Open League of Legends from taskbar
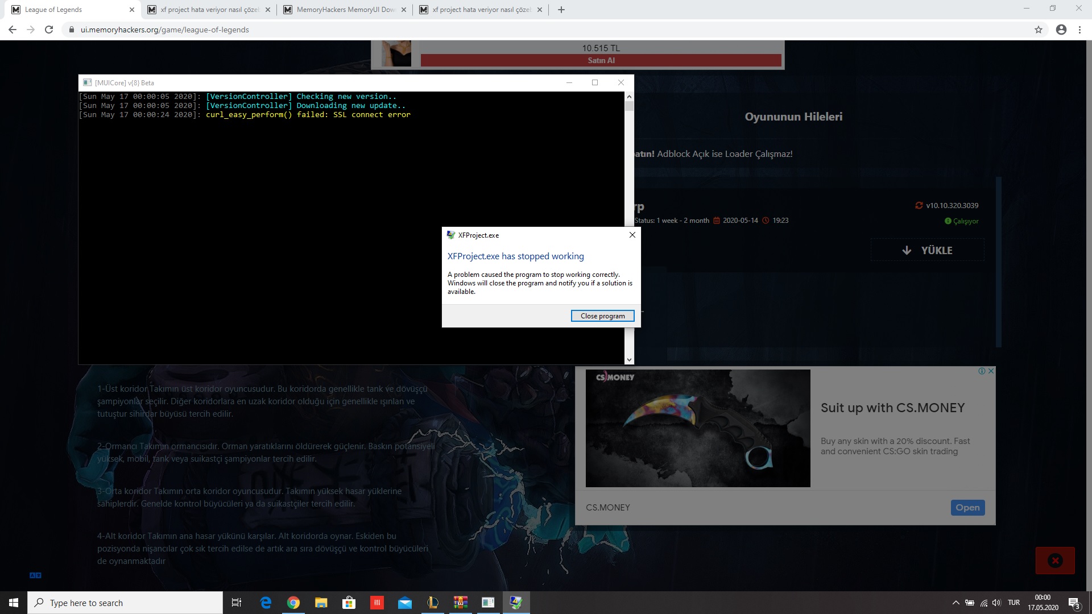The height and width of the screenshot is (614, 1092). coord(433,603)
